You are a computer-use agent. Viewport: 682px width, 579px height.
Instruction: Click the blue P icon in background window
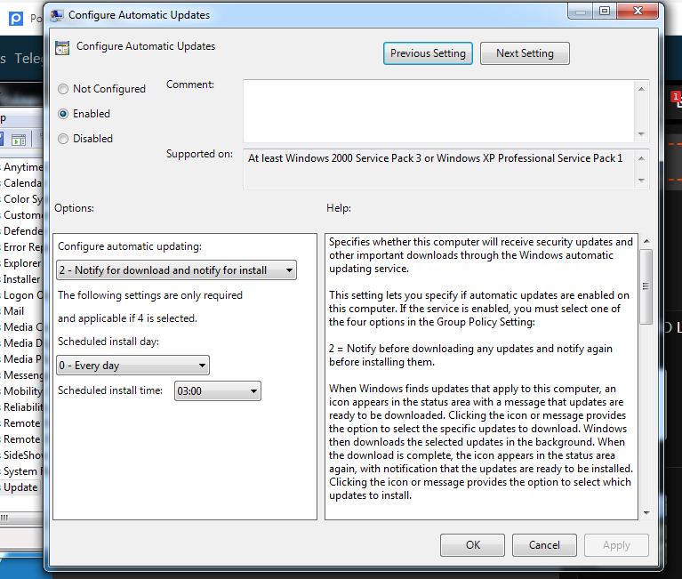click(x=16, y=19)
